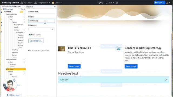Expand the Add new page menu
Image resolution: width=173 pixels, height=97 pixels.
pyautogui.click(x=14, y=95)
